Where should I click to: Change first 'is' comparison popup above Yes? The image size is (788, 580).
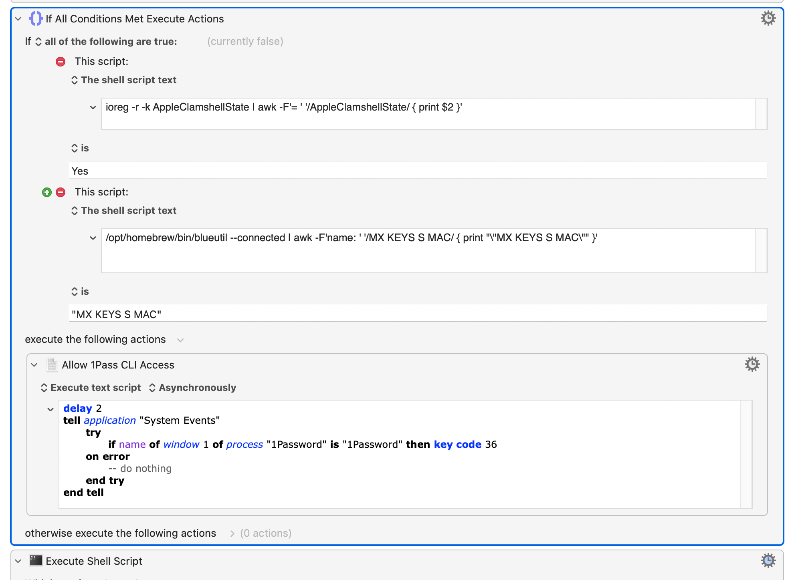coord(80,148)
